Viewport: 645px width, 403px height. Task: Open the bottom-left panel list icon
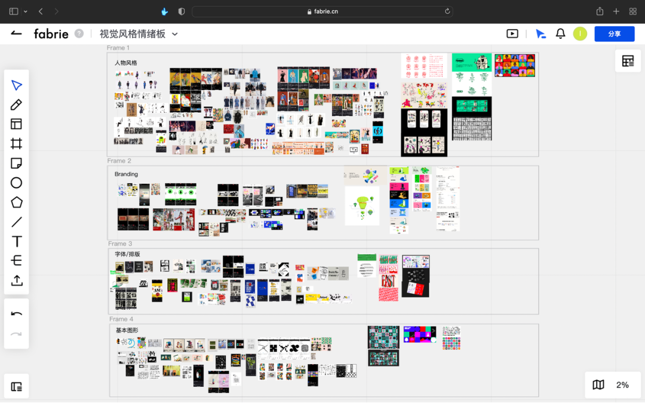(x=17, y=386)
